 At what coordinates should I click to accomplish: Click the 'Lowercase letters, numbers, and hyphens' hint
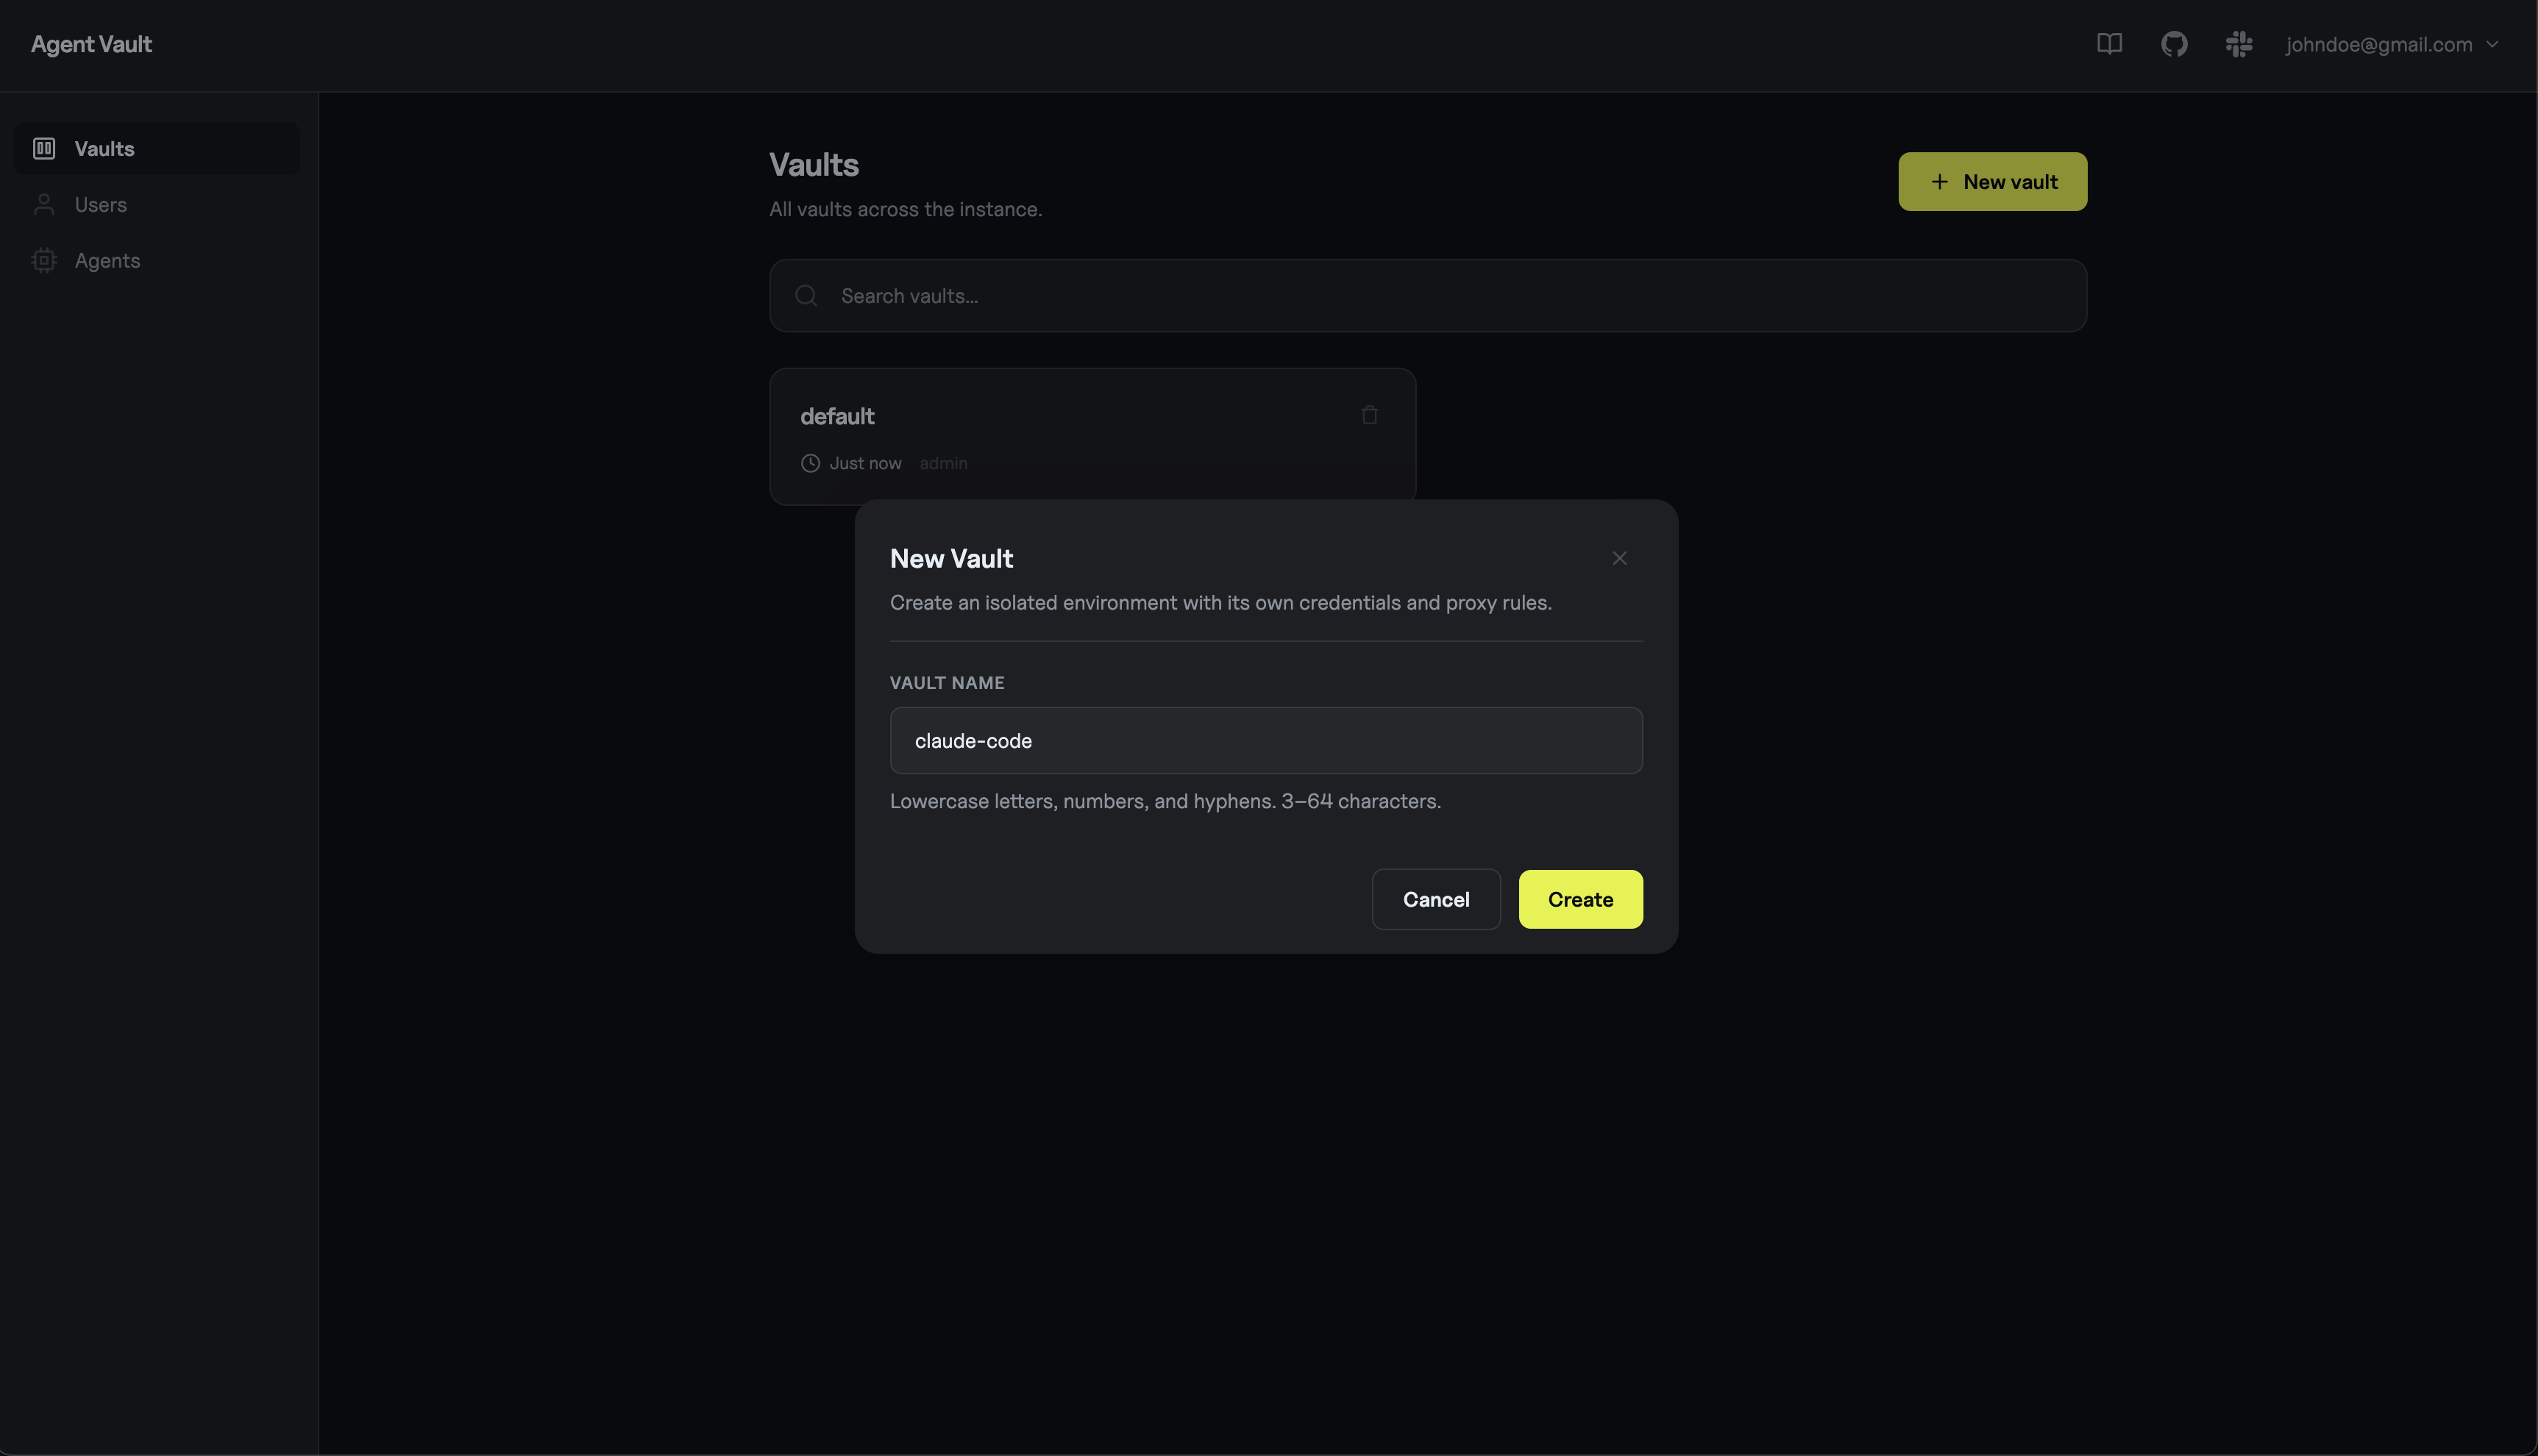pos(1165,801)
